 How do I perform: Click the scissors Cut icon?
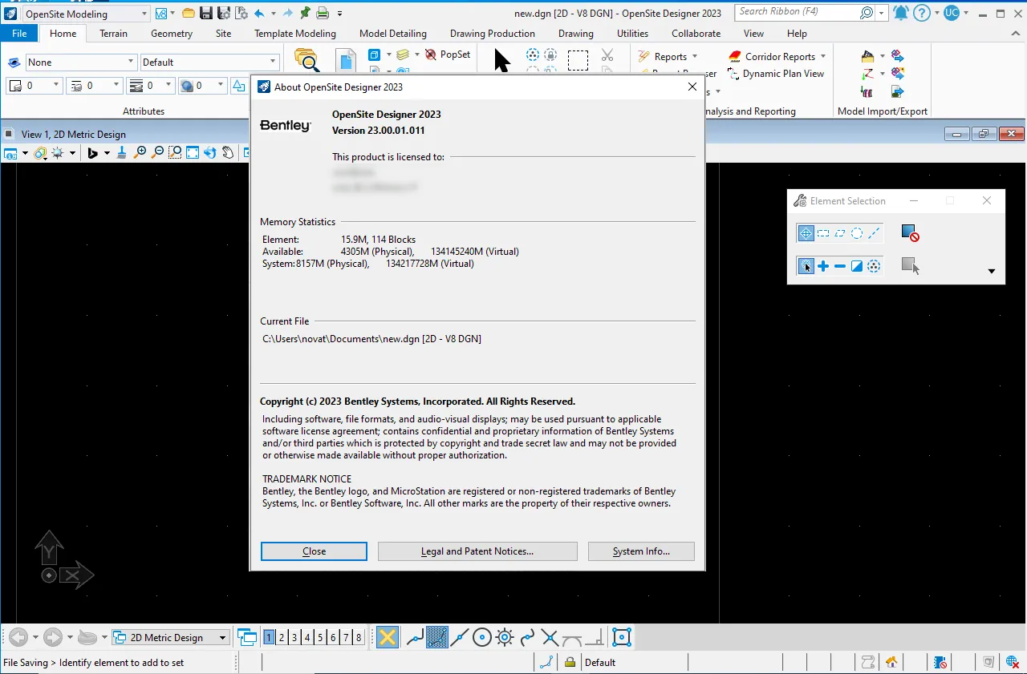607,54
